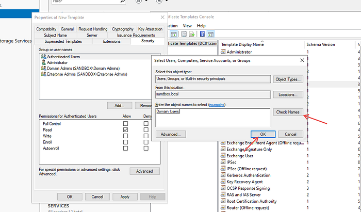
Task: Open the Locations browser button
Action: pos(288,94)
